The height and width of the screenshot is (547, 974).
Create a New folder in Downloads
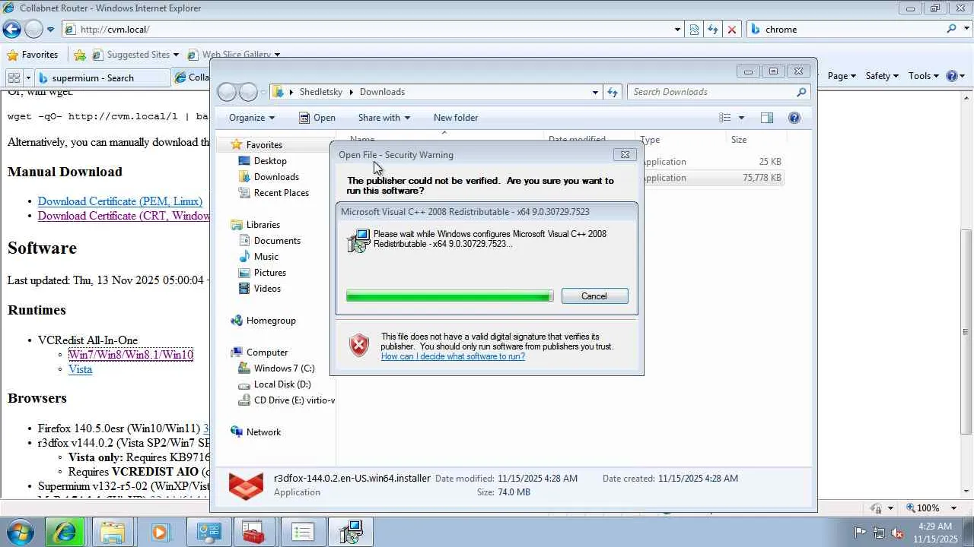[456, 118]
